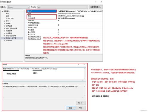Viewport: 149px width, 112px height.
Task: Click the moc_%(Filename).cpp output value
Action: [x=71, y=16]
